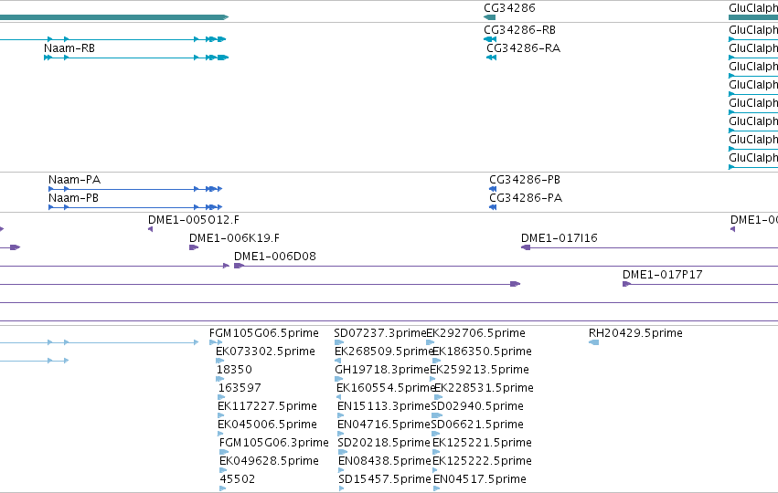Click the DME1-006K19.F clone label
The width and height of the screenshot is (778, 493).
234,238
